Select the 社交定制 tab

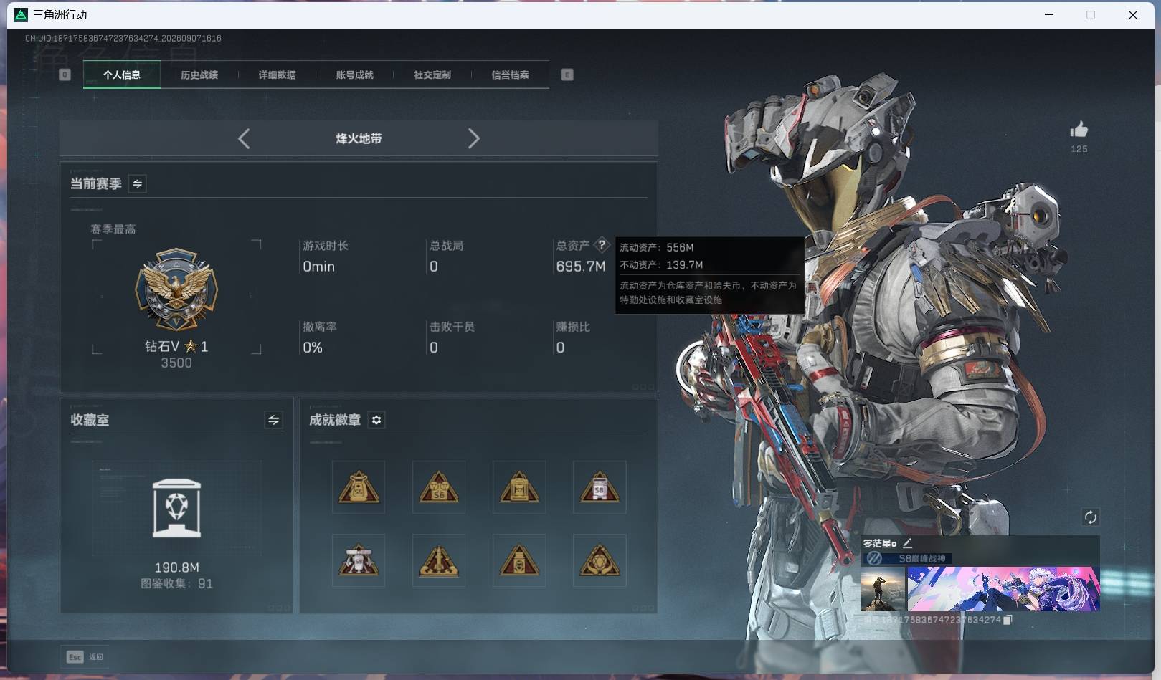(x=432, y=75)
